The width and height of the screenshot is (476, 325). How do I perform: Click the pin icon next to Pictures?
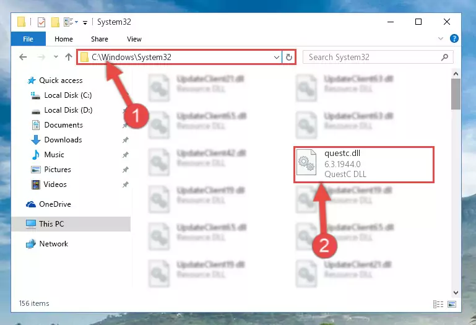point(126,170)
